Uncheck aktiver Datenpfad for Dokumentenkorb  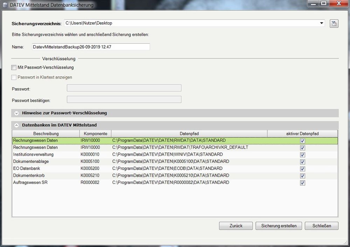tap(302, 176)
